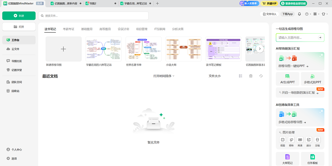Close the 导图2 document tab

pos(115,4)
